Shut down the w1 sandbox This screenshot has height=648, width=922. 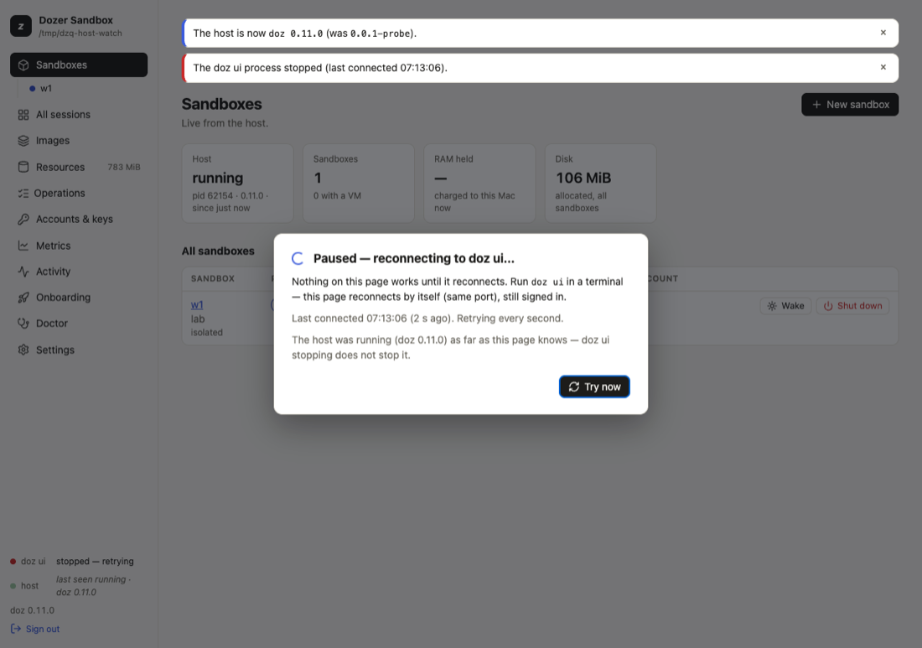point(852,306)
